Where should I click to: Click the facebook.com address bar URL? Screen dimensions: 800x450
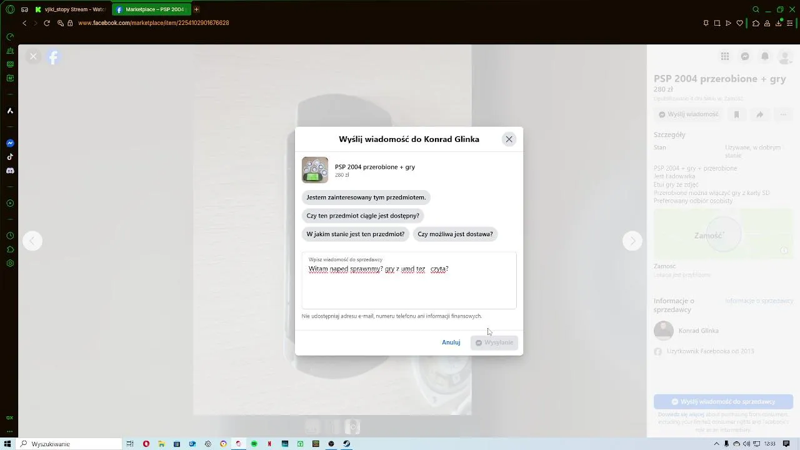click(154, 23)
